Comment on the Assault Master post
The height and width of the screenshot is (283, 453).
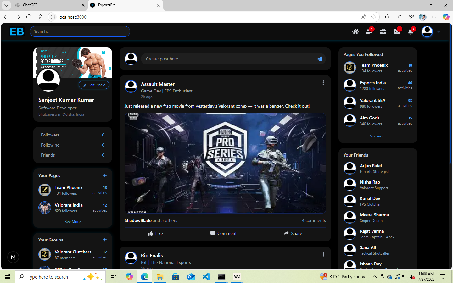point(223,233)
